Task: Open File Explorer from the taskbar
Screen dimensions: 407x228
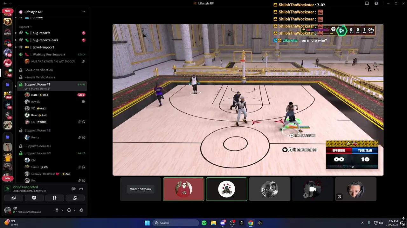Action: (x=213, y=223)
